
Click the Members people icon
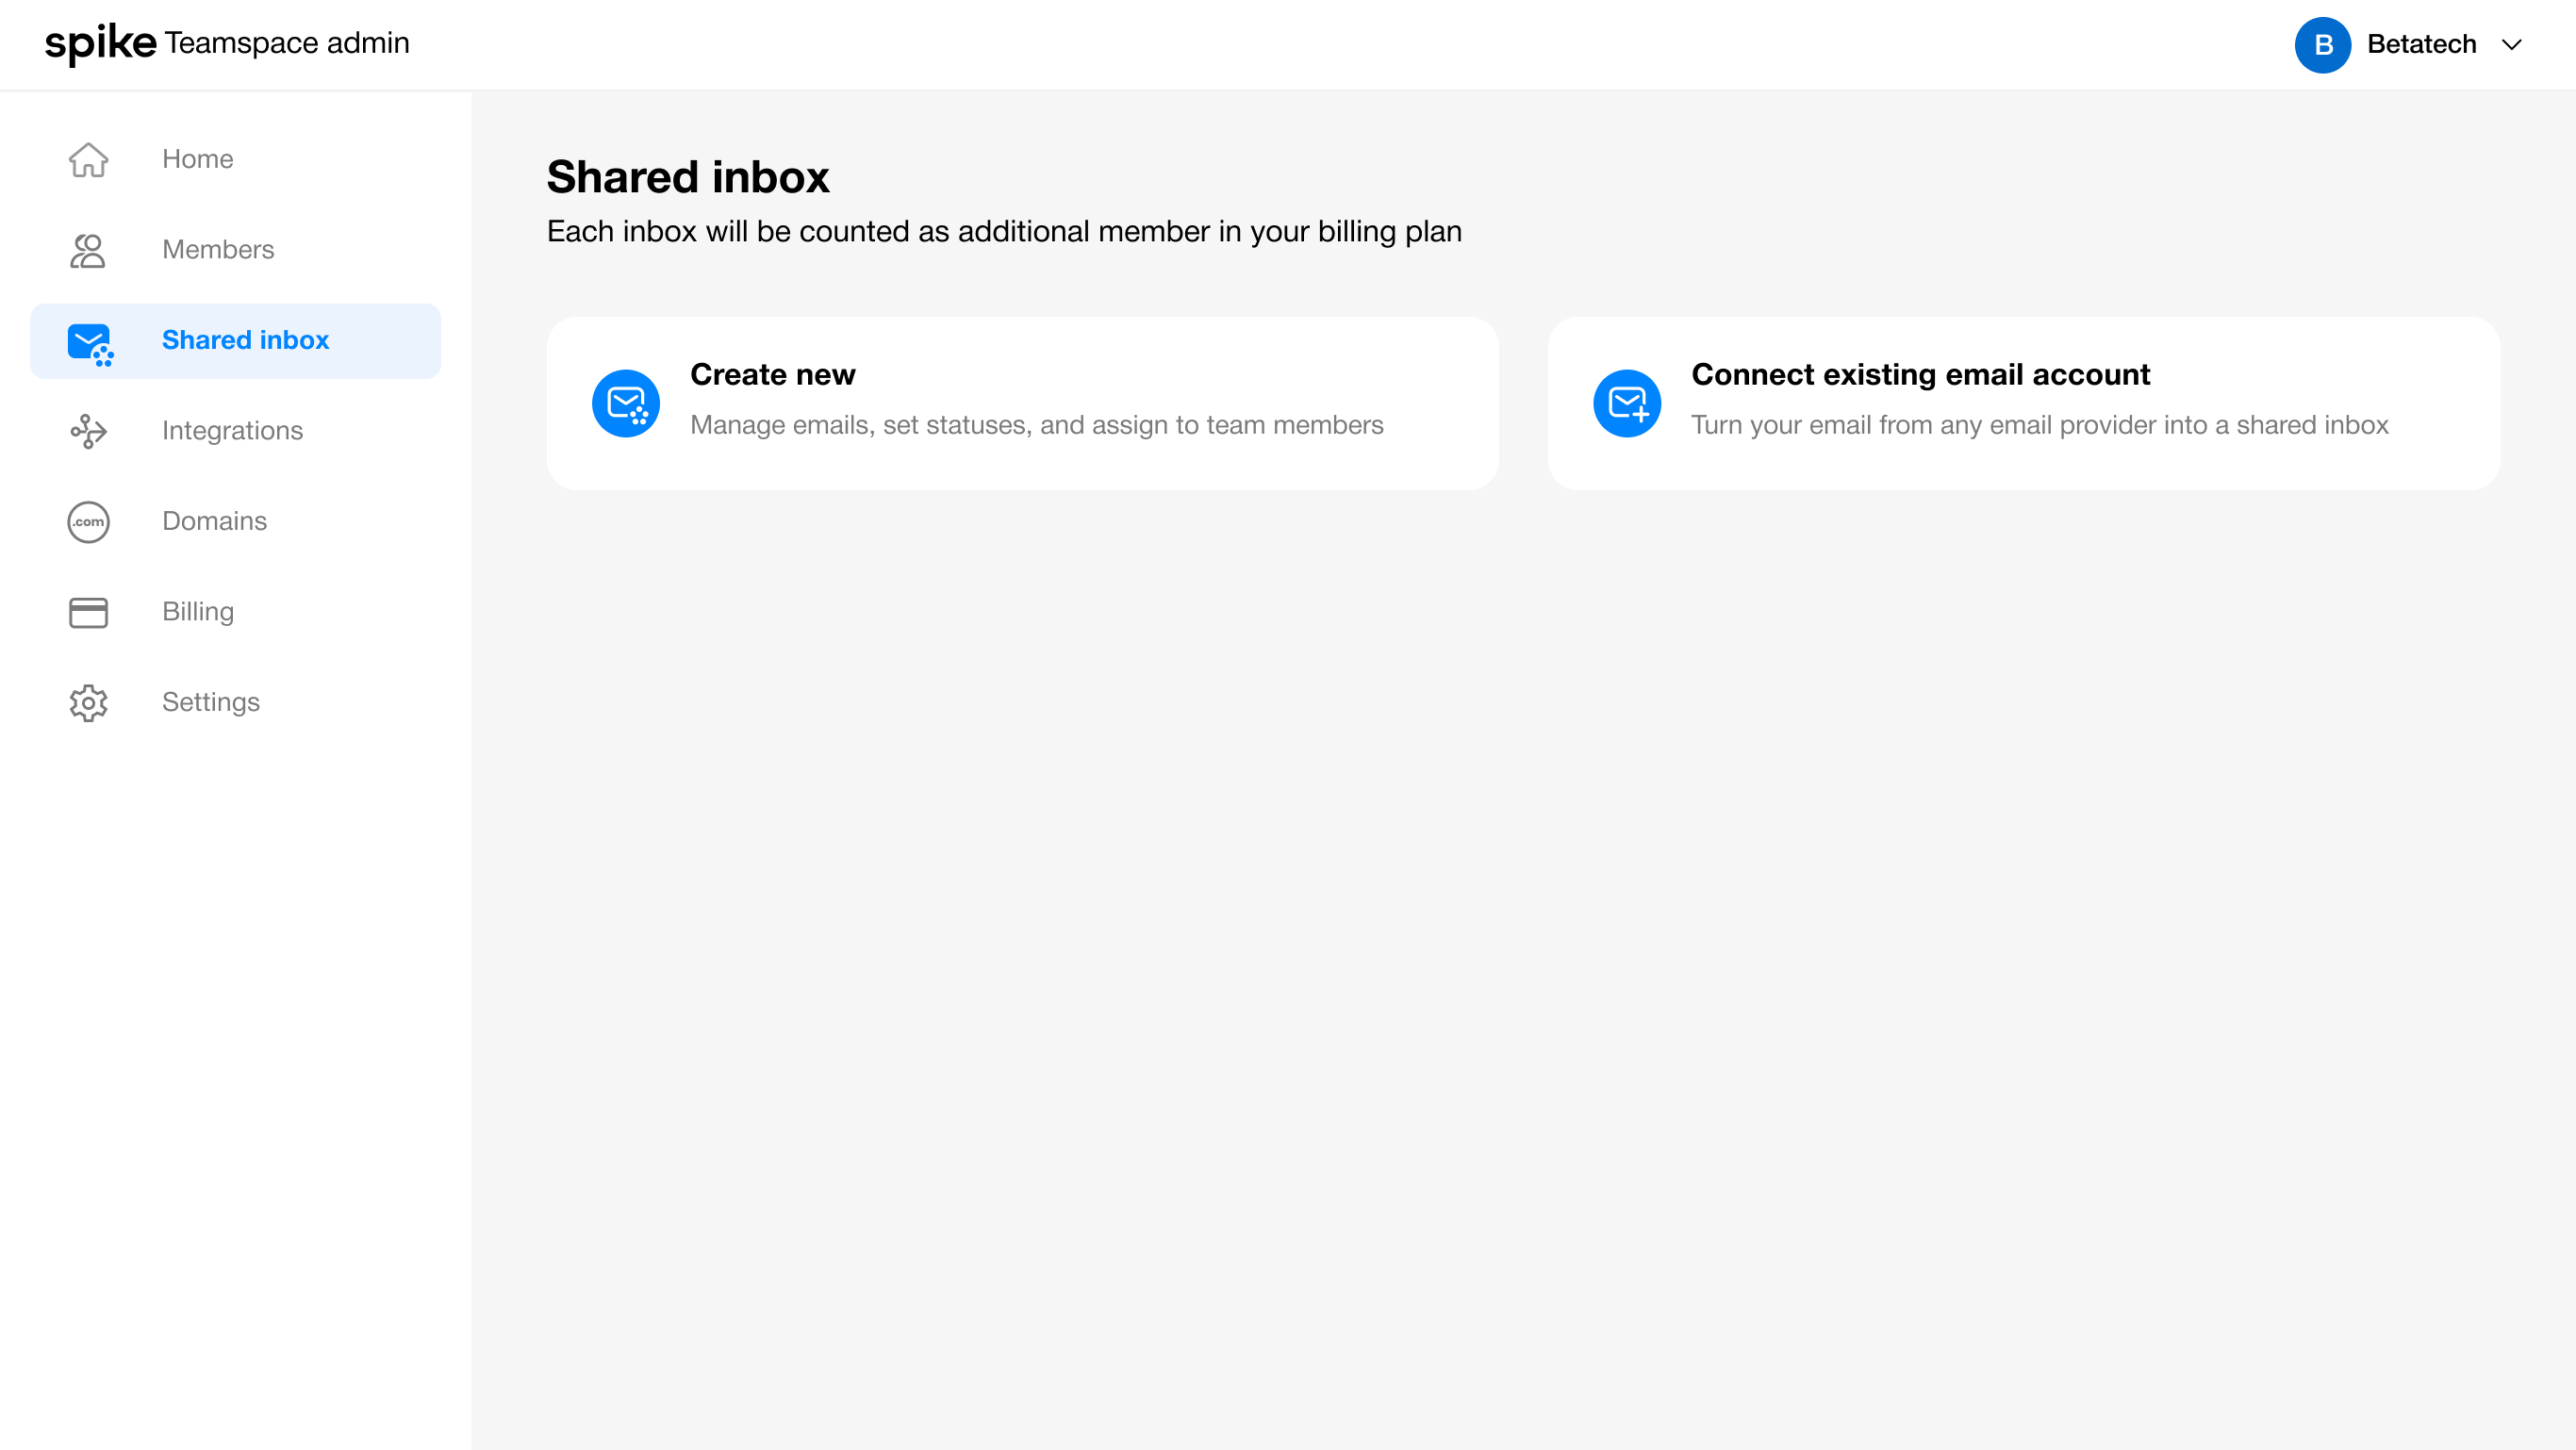click(88, 250)
